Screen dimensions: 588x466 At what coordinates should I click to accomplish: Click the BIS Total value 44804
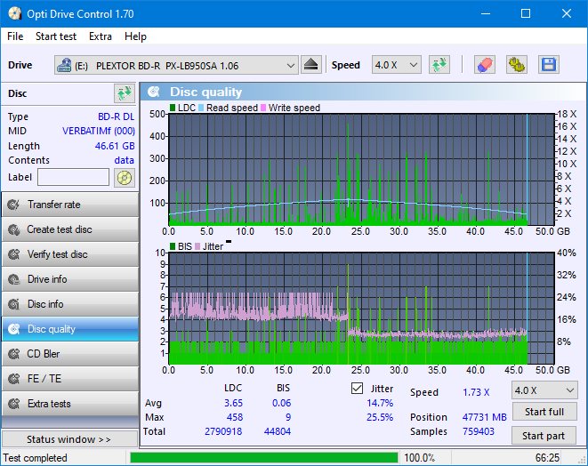[278, 431]
